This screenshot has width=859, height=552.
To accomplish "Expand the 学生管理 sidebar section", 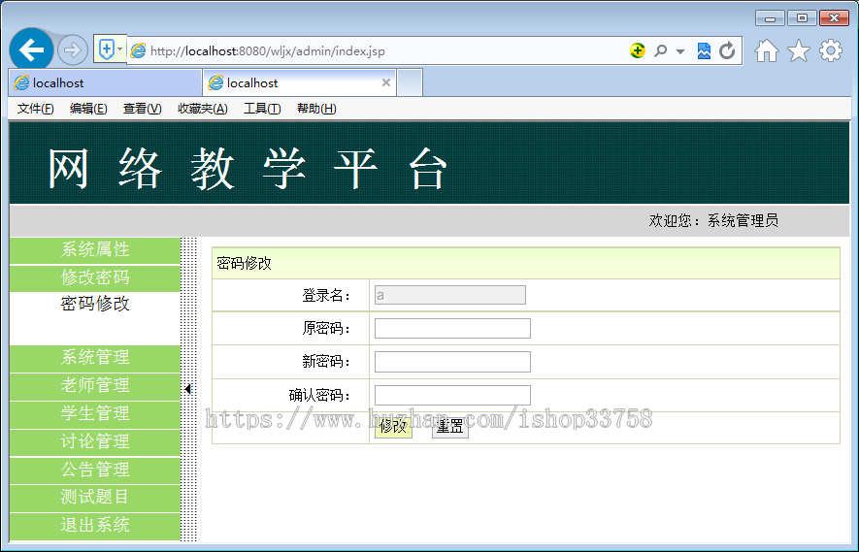I will [x=95, y=414].
